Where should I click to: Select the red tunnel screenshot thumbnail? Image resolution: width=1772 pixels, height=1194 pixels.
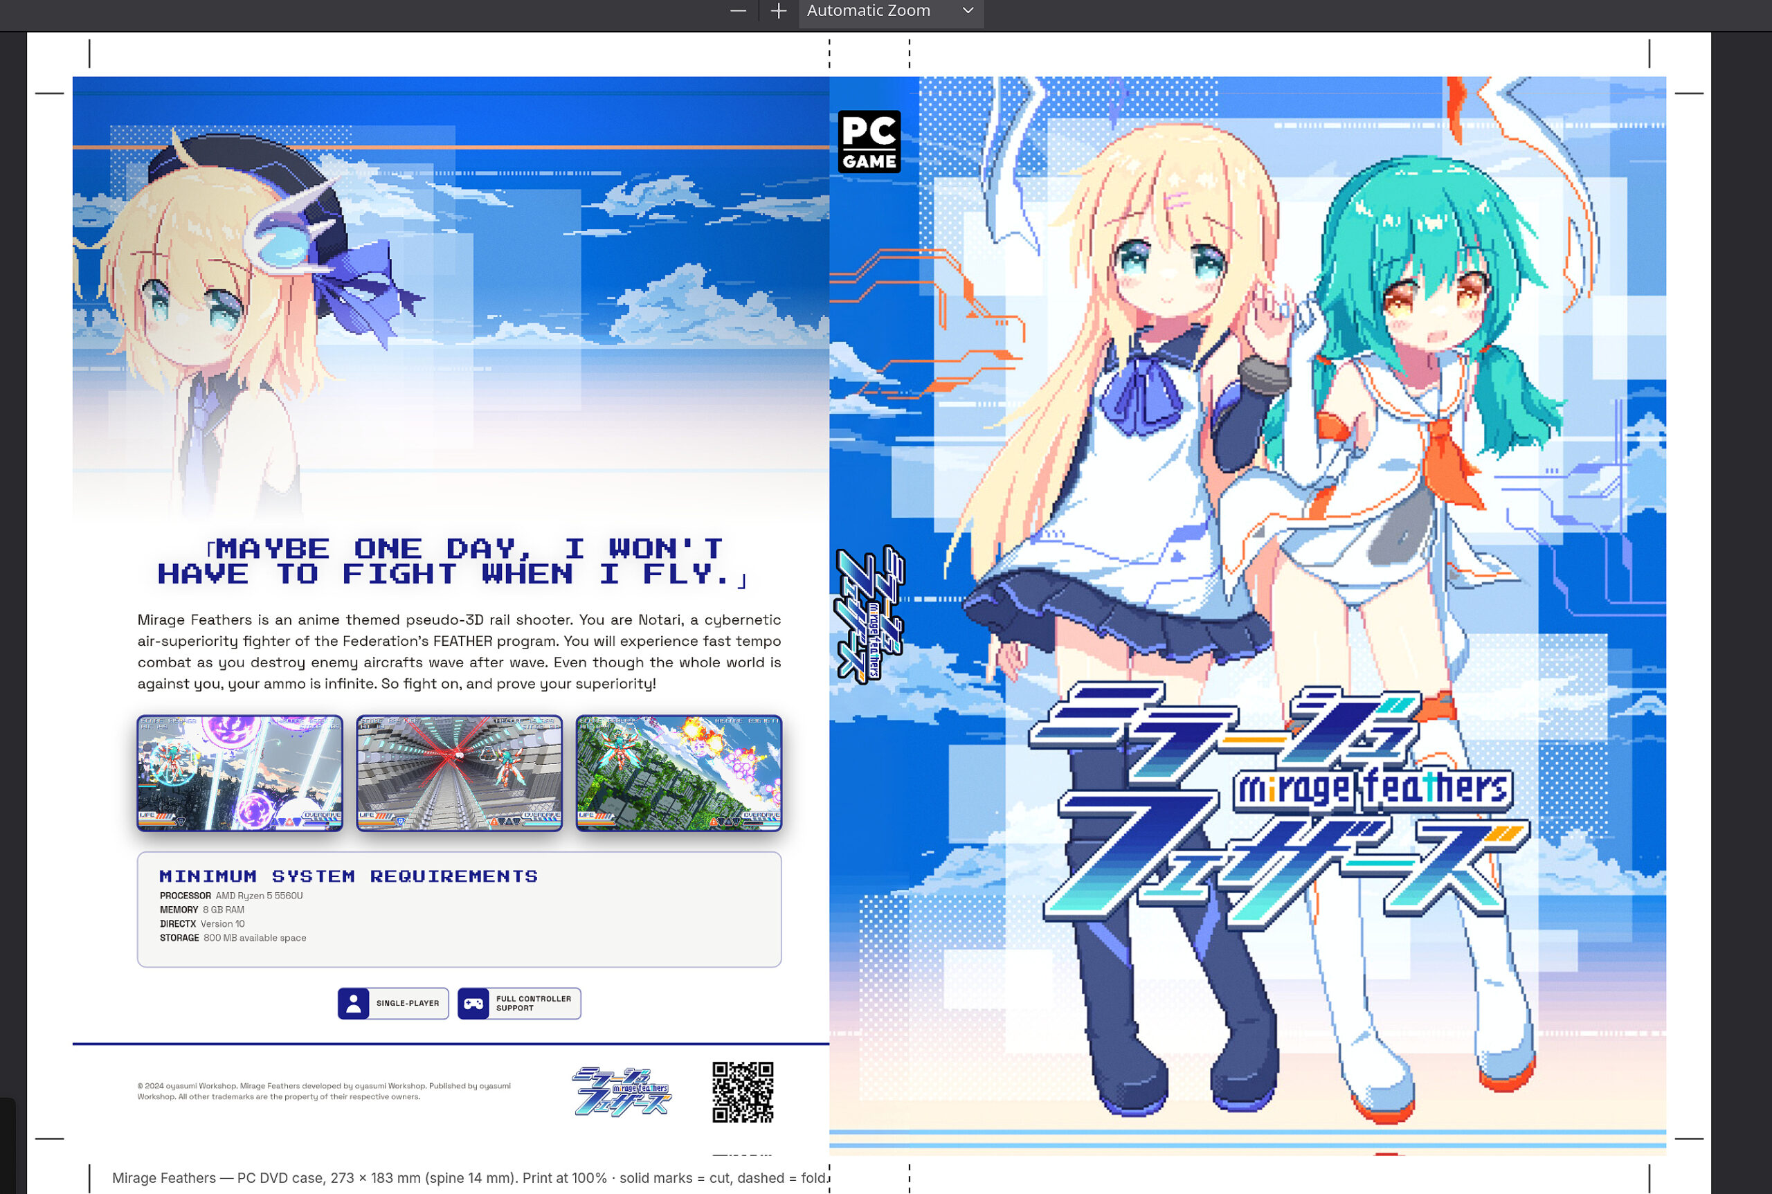pos(459,773)
